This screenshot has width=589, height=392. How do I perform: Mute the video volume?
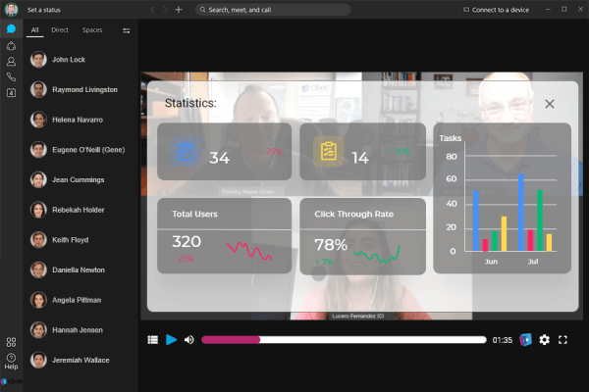click(188, 340)
